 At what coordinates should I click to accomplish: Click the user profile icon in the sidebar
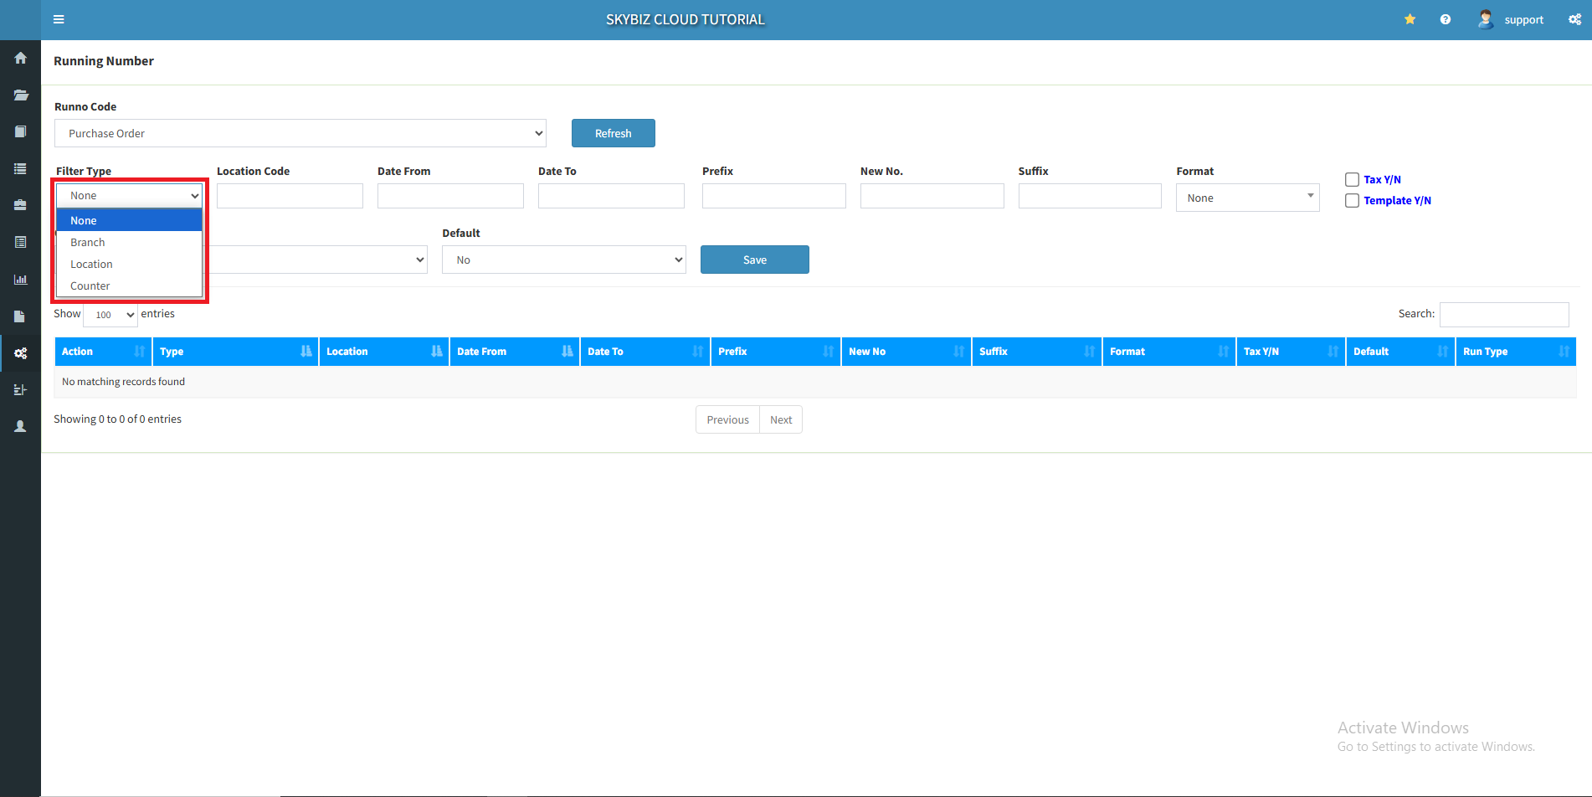tap(20, 426)
